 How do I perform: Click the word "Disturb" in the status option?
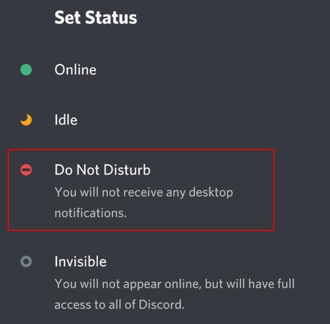click(130, 170)
